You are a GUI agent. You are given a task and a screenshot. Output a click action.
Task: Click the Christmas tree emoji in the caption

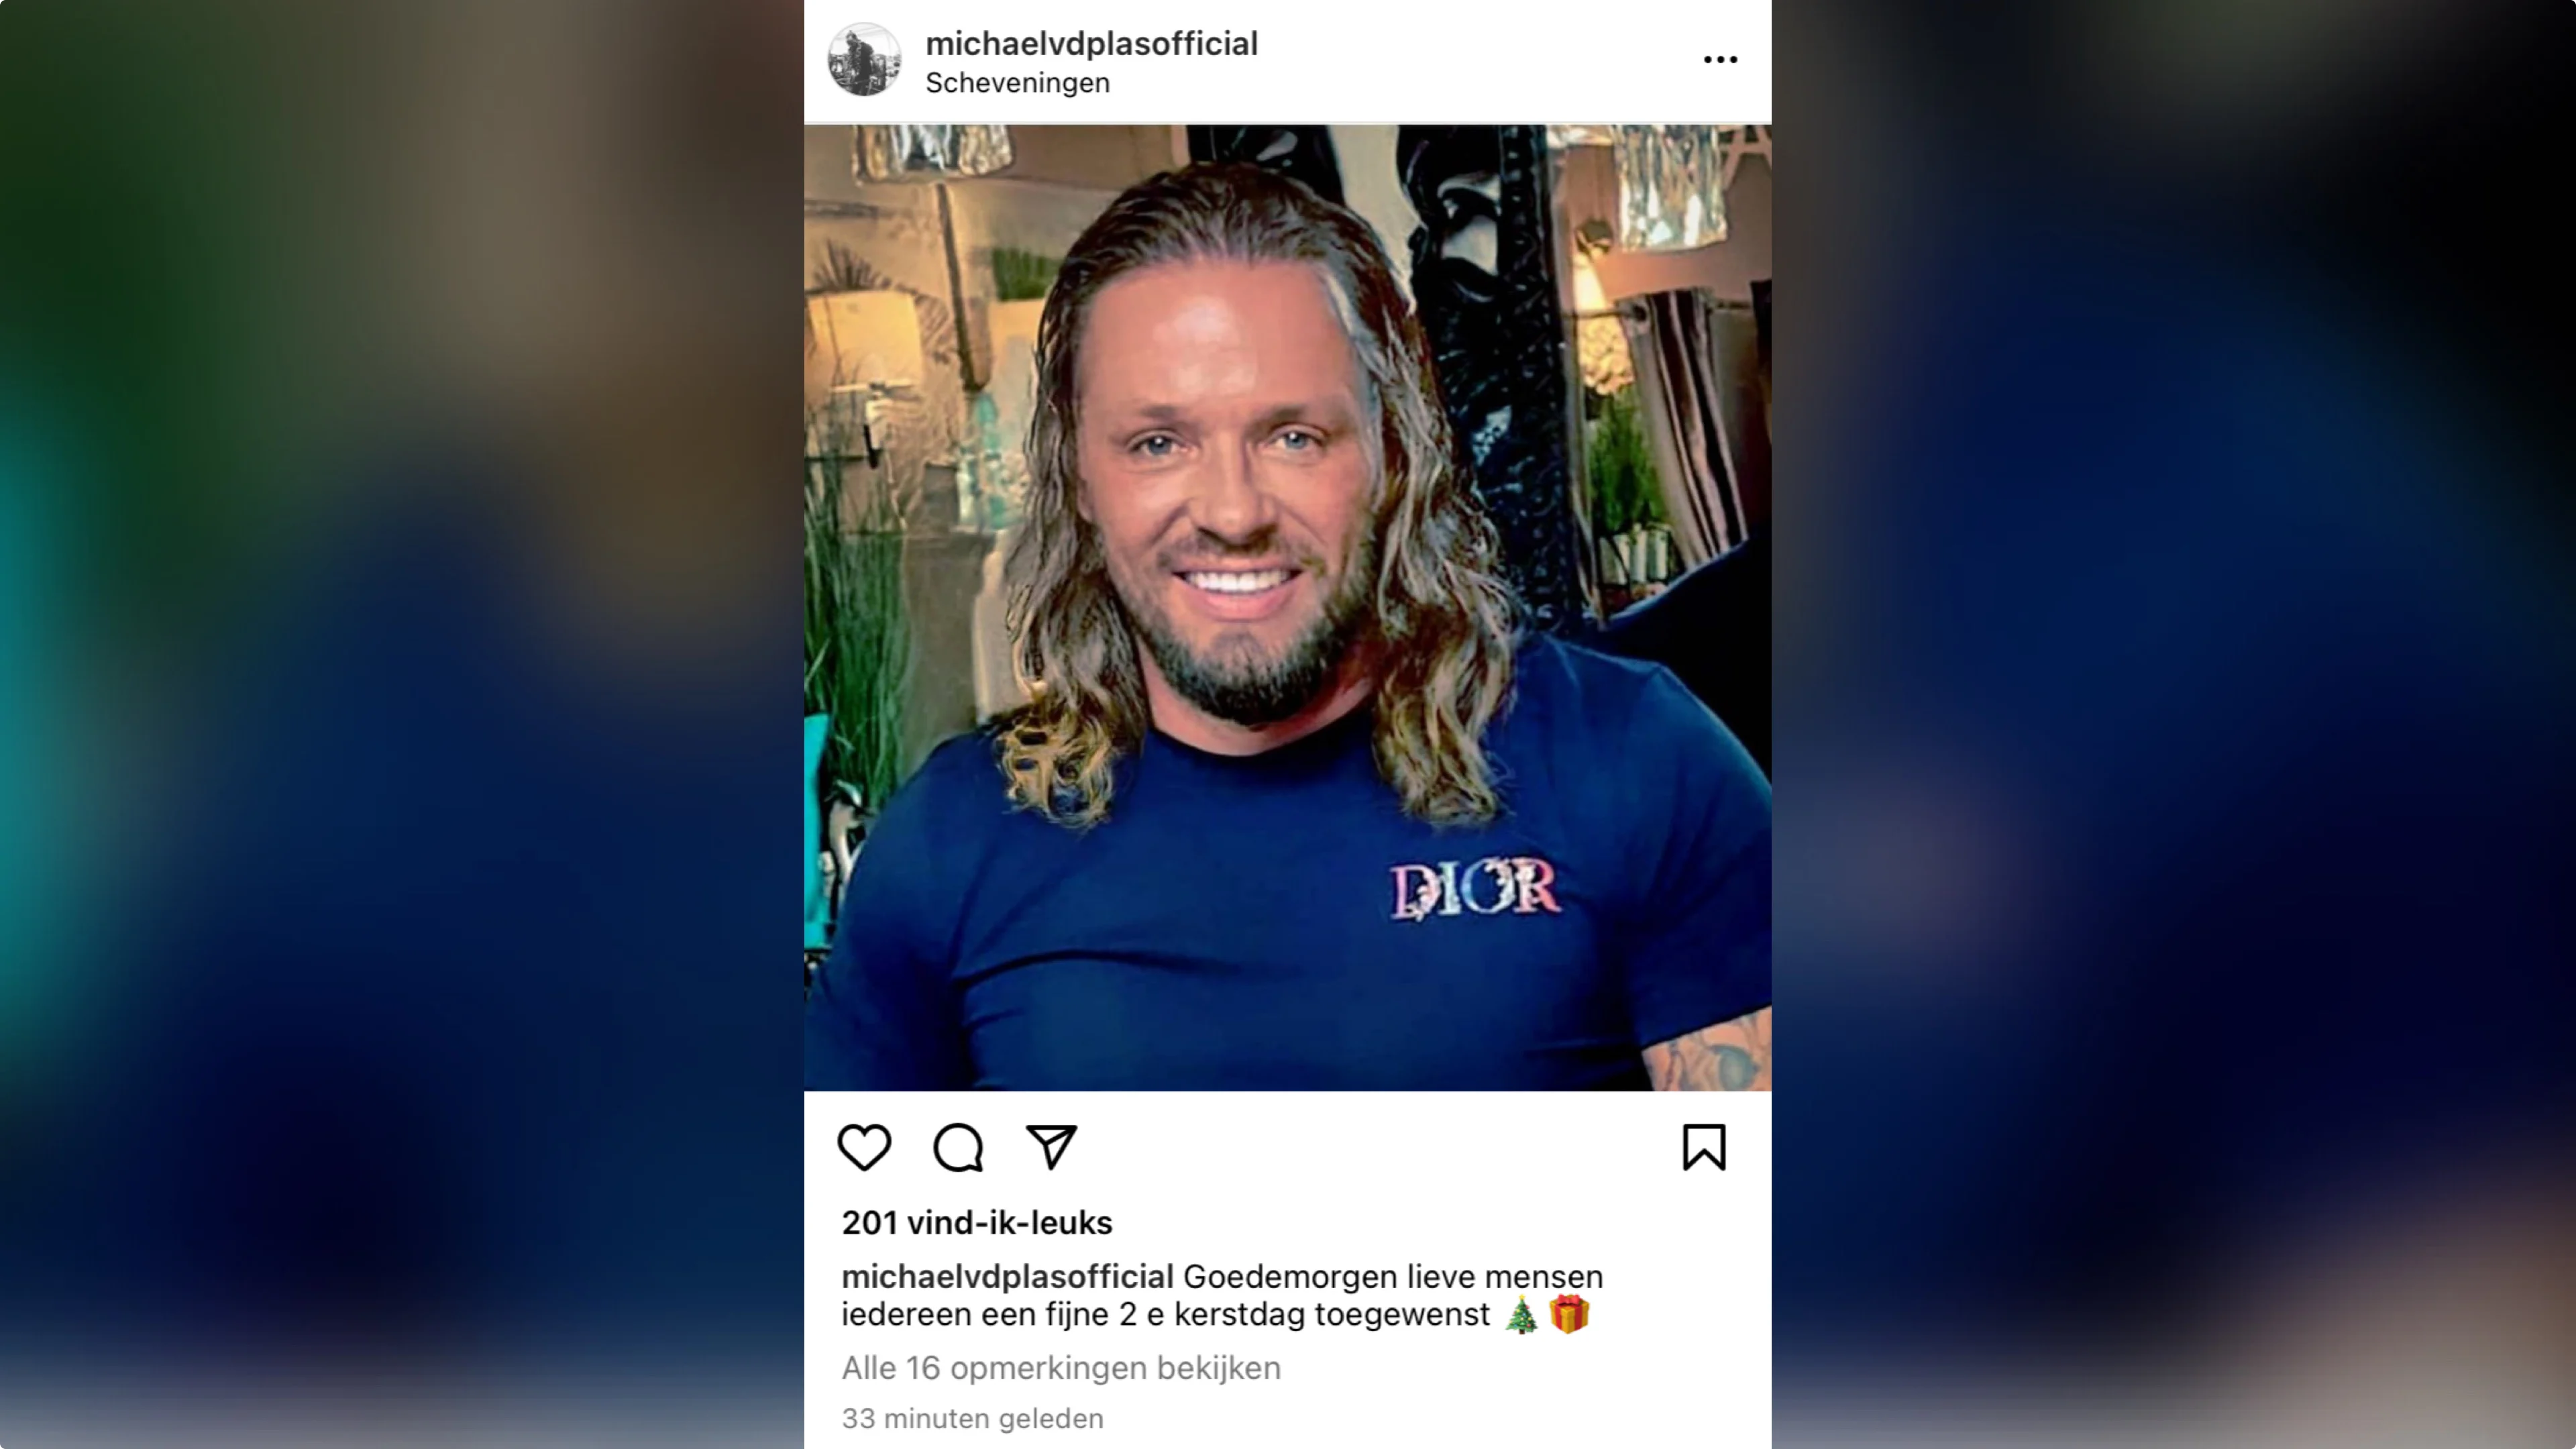tap(1521, 1314)
